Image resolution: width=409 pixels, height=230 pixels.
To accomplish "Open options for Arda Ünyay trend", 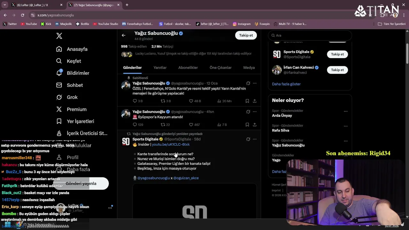I will (345, 111).
